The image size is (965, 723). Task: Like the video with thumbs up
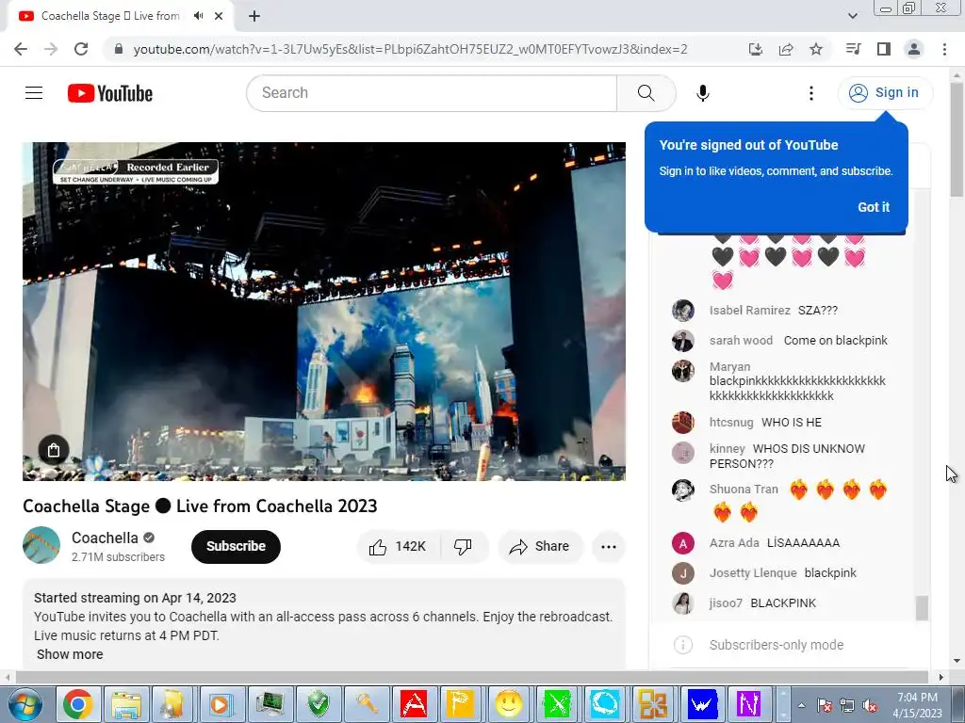point(398,547)
